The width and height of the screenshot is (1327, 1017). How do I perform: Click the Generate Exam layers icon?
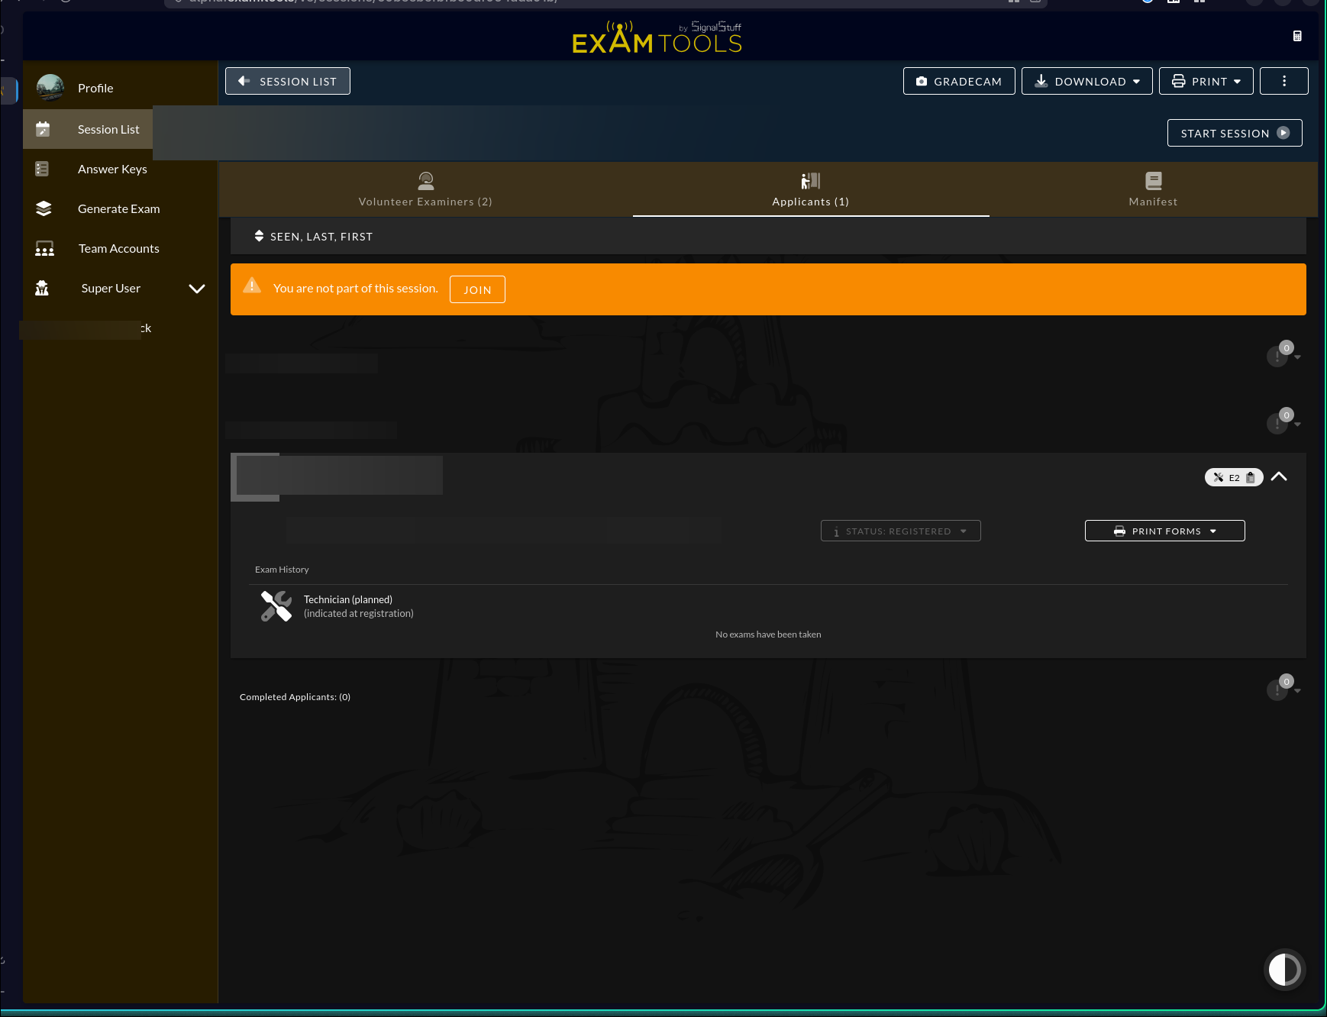44,208
